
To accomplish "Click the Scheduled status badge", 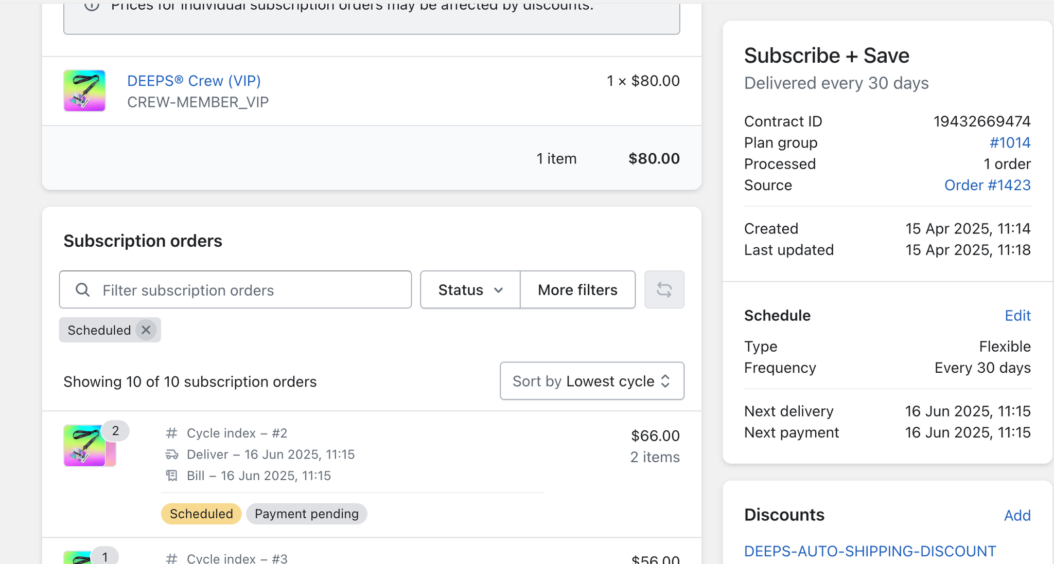I will pyautogui.click(x=201, y=514).
